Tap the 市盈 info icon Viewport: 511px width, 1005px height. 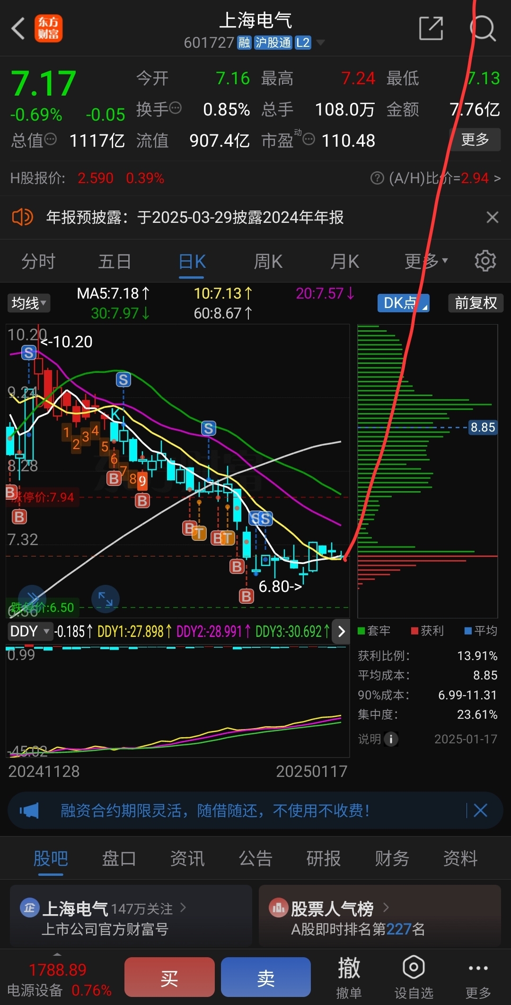[x=308, y=140]
